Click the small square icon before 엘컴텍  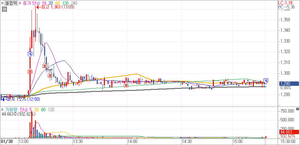point(2,3)
